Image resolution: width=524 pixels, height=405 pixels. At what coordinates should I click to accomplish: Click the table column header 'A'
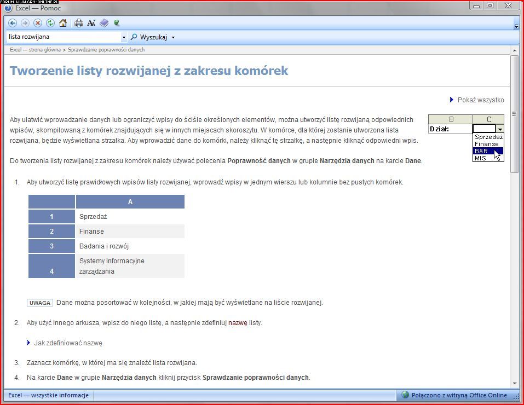pyautogui.click(x=130, y=202)
